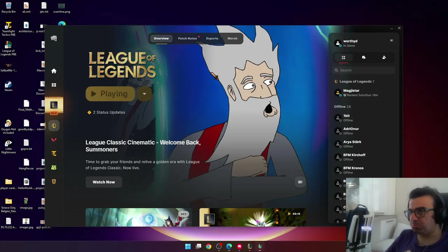Select friend Magjistar
Image resolution: width=448 pixels, height=252 pixels.
(364, 93)
